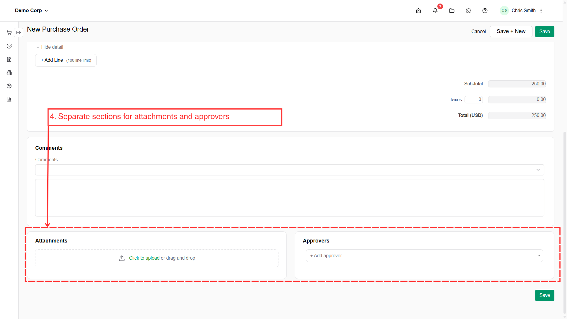Open the reports bar chart sidebar icon

[x=9, y=99]
